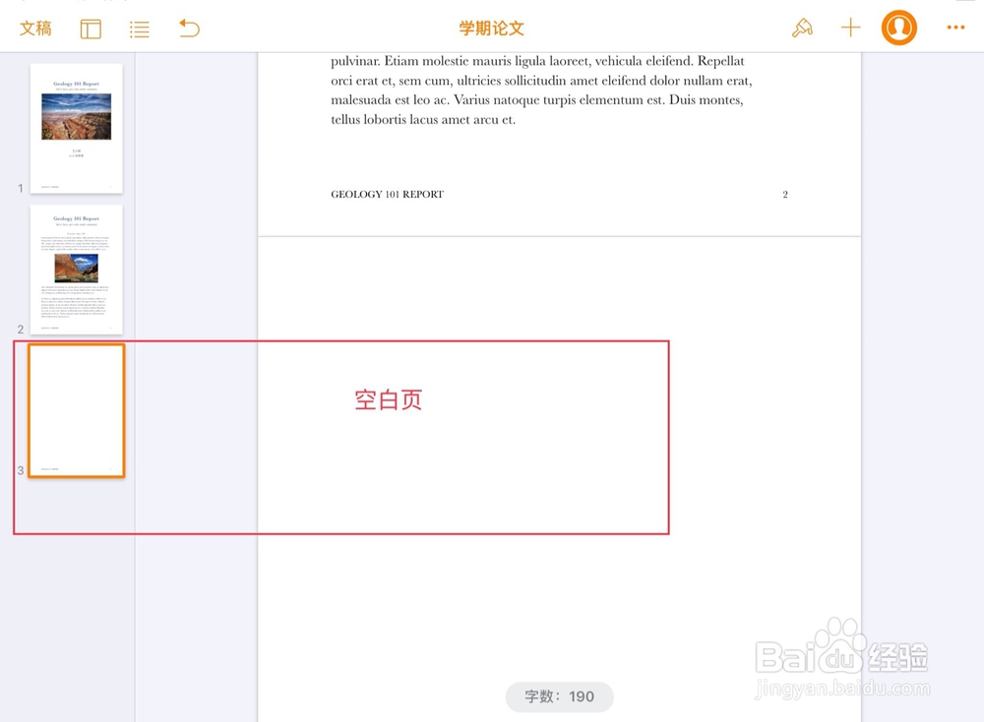Open the page thumbnails view icon
Screen dimensions: 984x722
(x=91, y=29)
